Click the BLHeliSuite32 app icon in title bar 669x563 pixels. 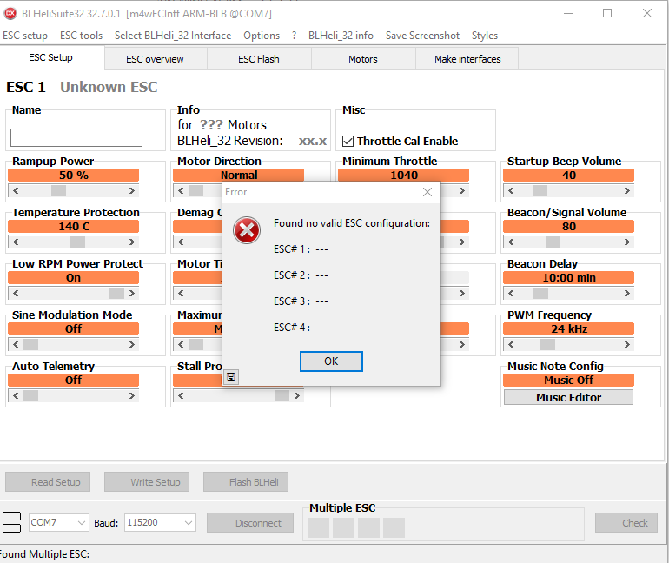10,14
